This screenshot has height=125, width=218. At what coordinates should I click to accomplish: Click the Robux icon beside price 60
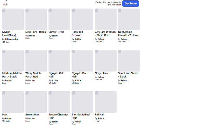pyautogui.click(x=4, y=42)
